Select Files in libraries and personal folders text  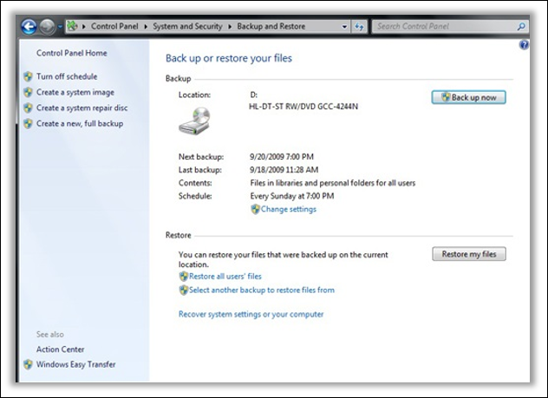click(x=333, y=183)
